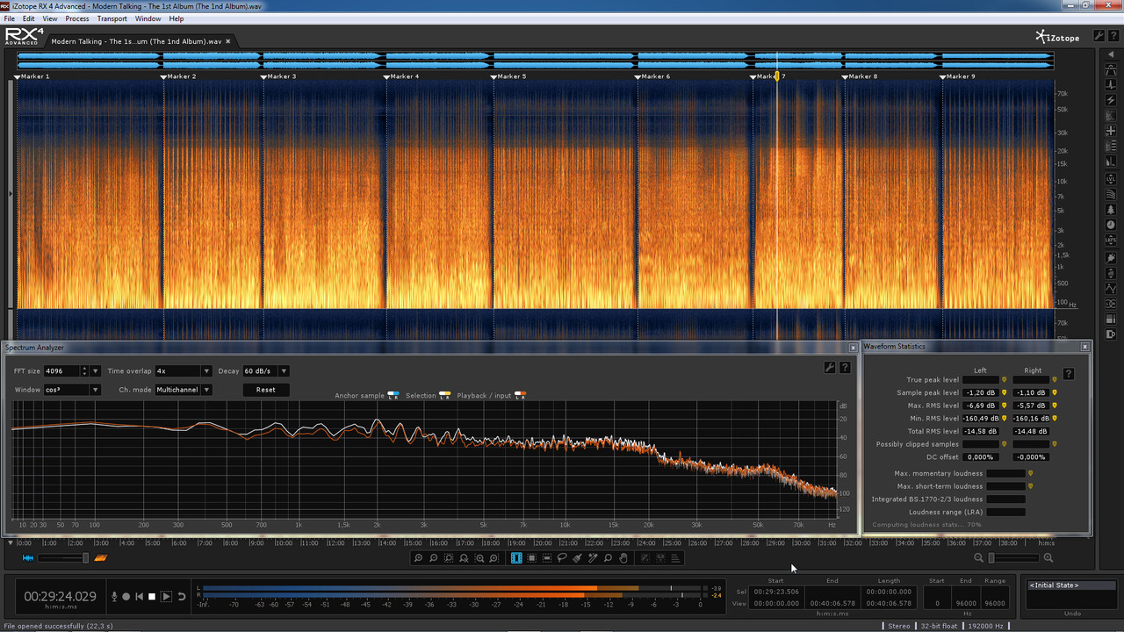This screenshot has height=632, width=1124.
Task: Open the Edit menu
Action: click(x=29, y=18)
